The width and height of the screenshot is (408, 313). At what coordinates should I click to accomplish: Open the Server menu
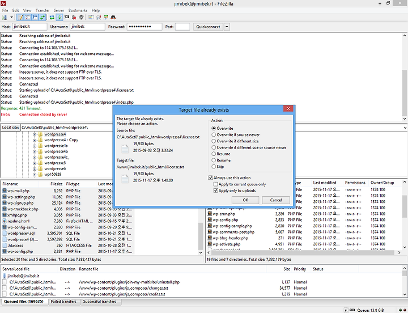59,10
